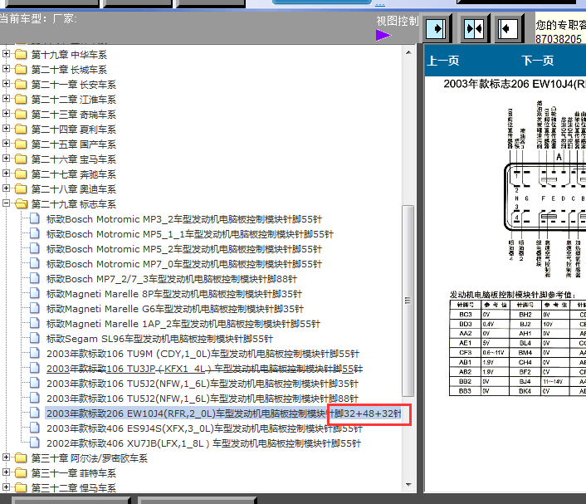Viewport: 586px width, 504px height.
Task: Select 标致Bosch Motromic MP3_2 55针 entry
Action: click(x=184, y=219)
